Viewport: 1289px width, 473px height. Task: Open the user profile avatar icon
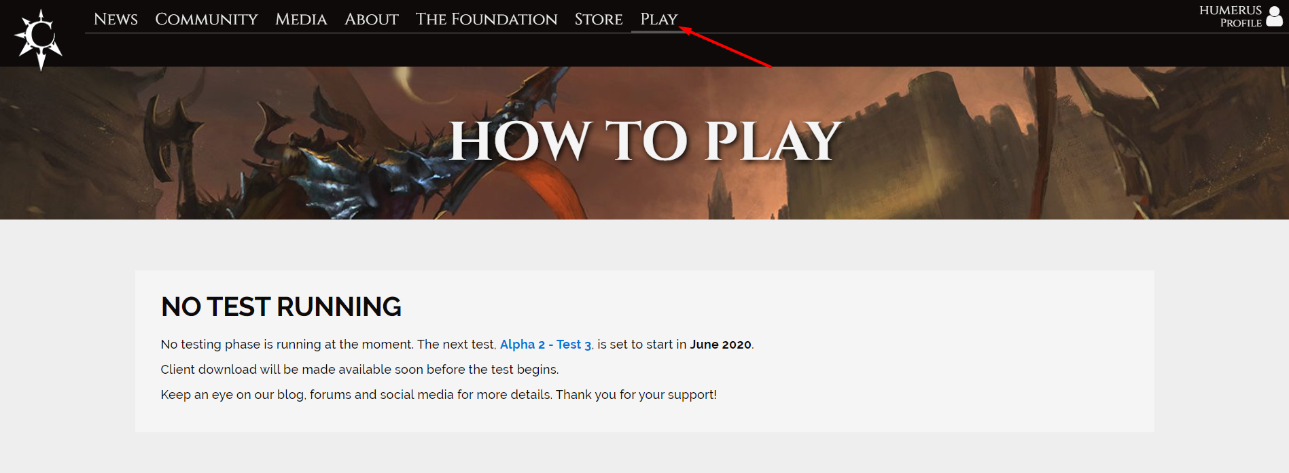pos(1275,16)
